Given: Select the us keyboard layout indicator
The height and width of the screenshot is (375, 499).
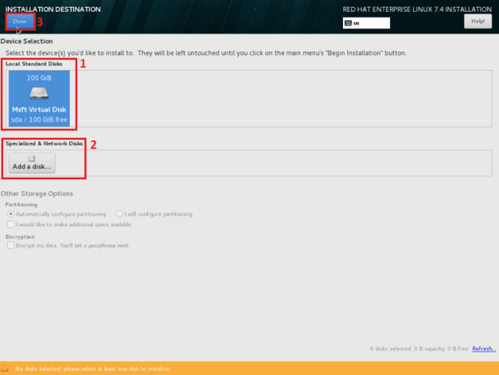Looking at the screenshot, I should [366, 23].
